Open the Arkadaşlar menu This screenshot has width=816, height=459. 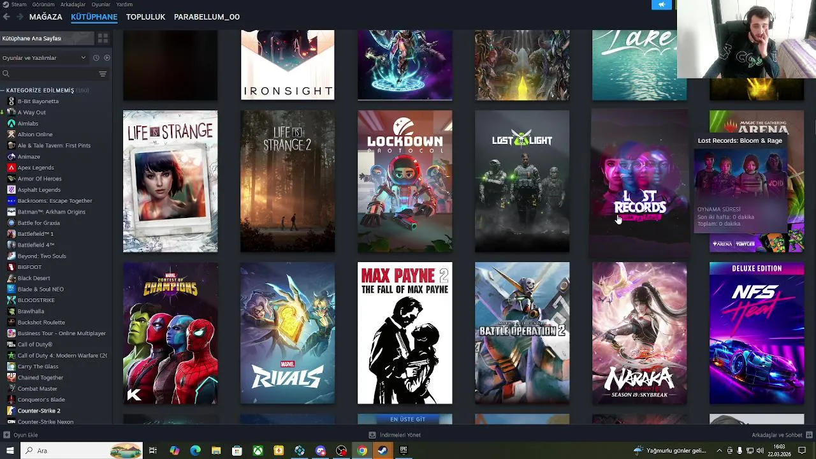point(73,4)
